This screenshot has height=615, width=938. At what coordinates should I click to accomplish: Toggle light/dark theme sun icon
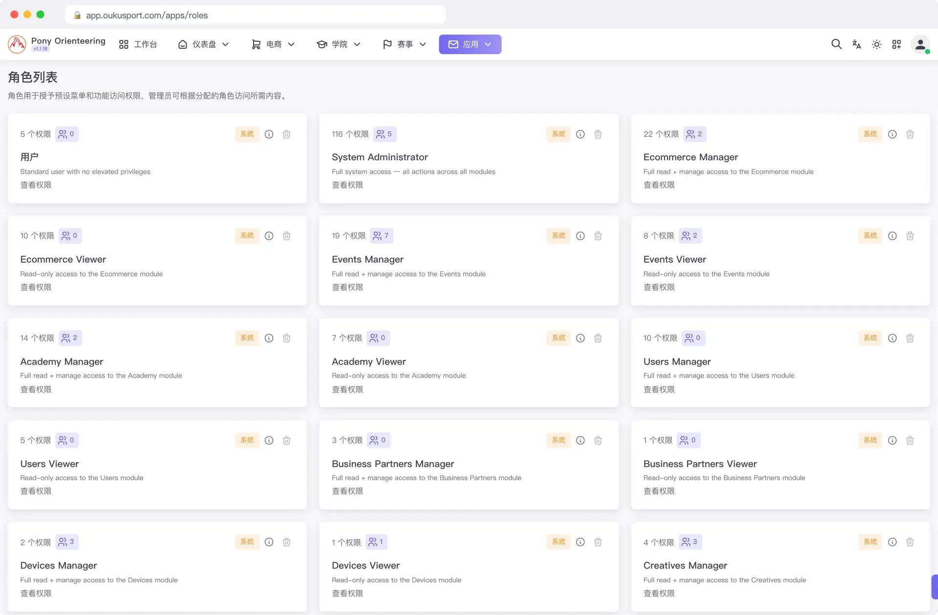[876, 44]
